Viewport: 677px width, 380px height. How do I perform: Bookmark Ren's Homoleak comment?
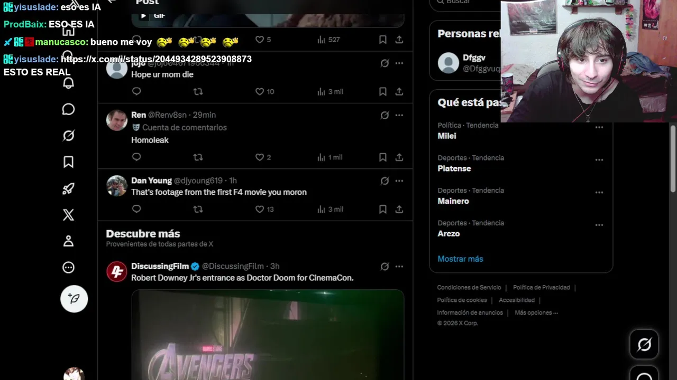click(383, 157)
